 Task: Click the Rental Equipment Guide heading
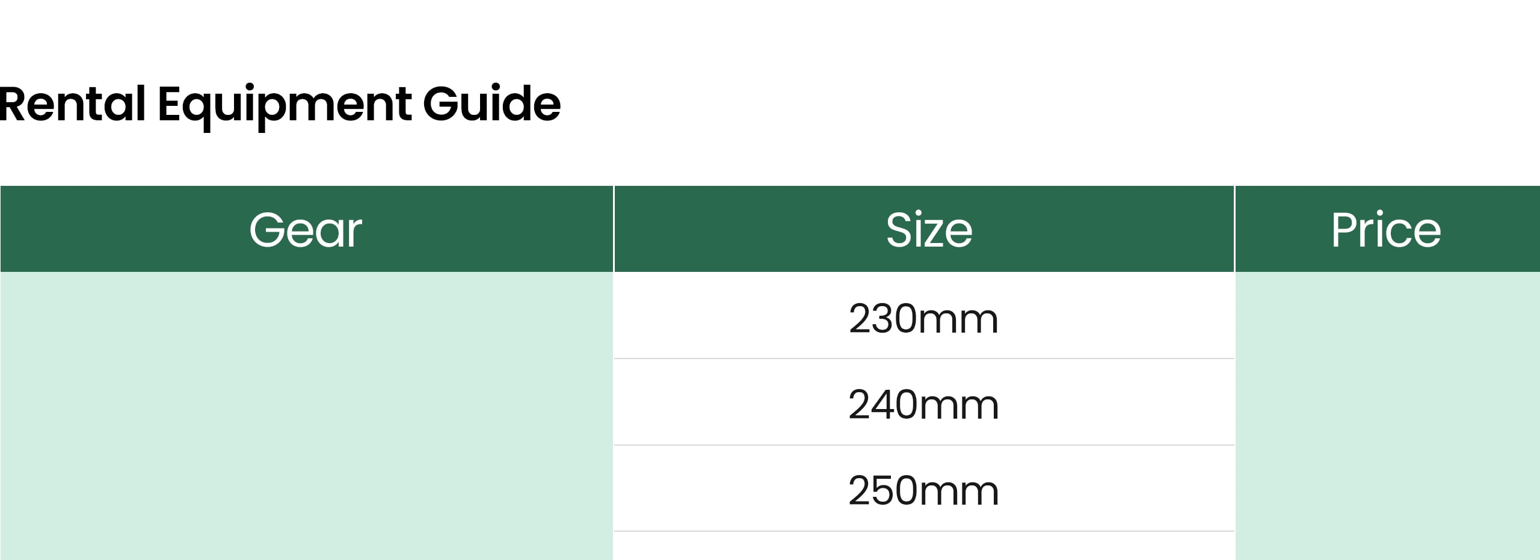280,105
